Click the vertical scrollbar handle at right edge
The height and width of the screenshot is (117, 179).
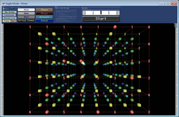[176, 25]
